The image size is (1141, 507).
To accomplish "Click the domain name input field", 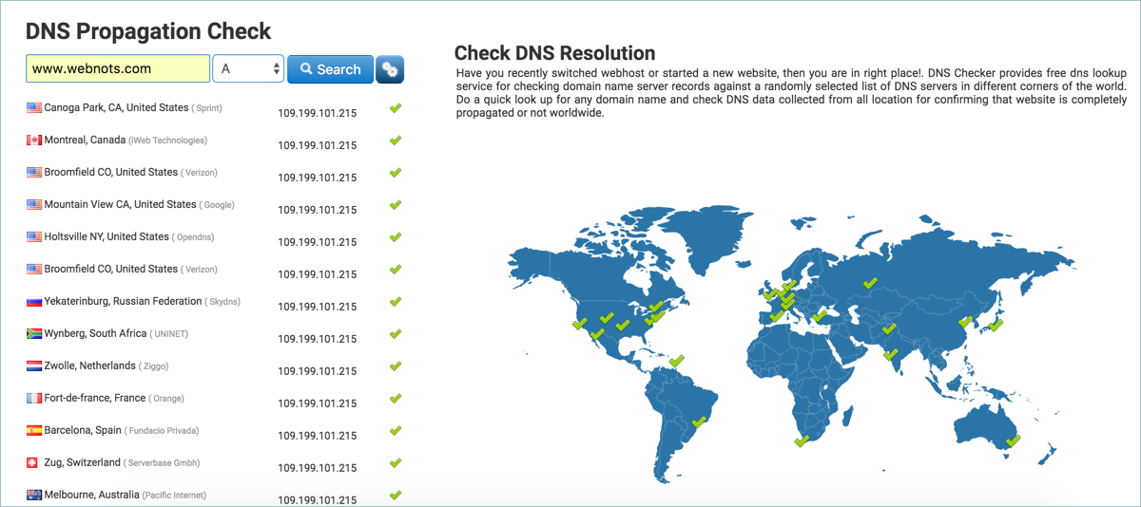I will pyautogui.click(x=118, y=68).
